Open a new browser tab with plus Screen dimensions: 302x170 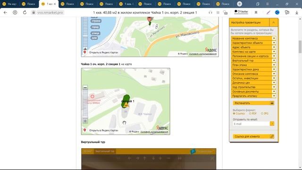tap(239, 4)
